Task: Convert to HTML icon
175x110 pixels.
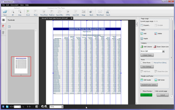Action: (68, 12)
